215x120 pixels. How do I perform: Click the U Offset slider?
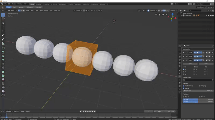198,99
